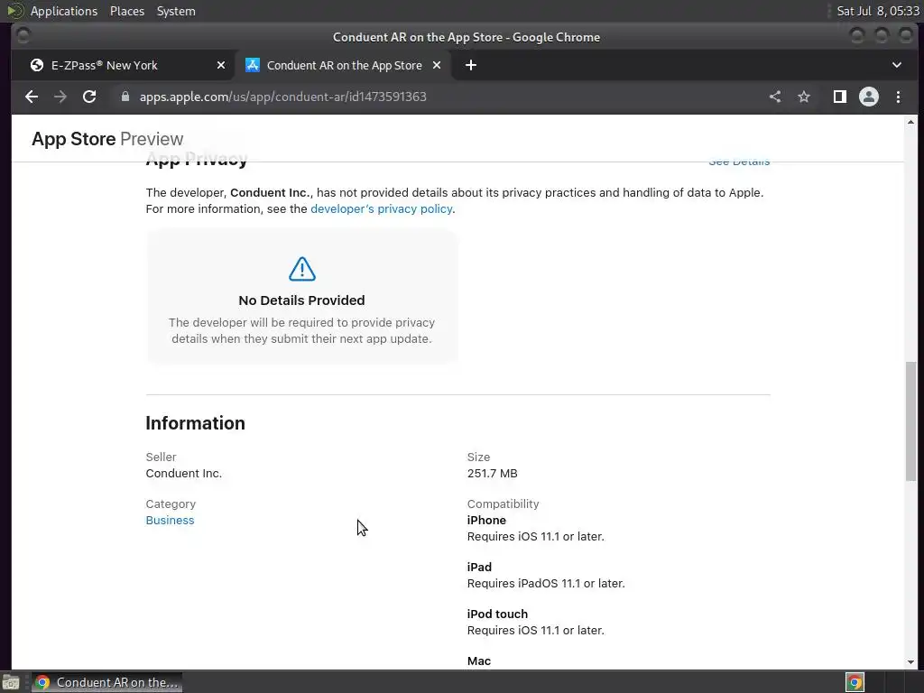This screenshot has width=924, height=693.
Task: Click the Information section heading
Action: pos(195,423)
